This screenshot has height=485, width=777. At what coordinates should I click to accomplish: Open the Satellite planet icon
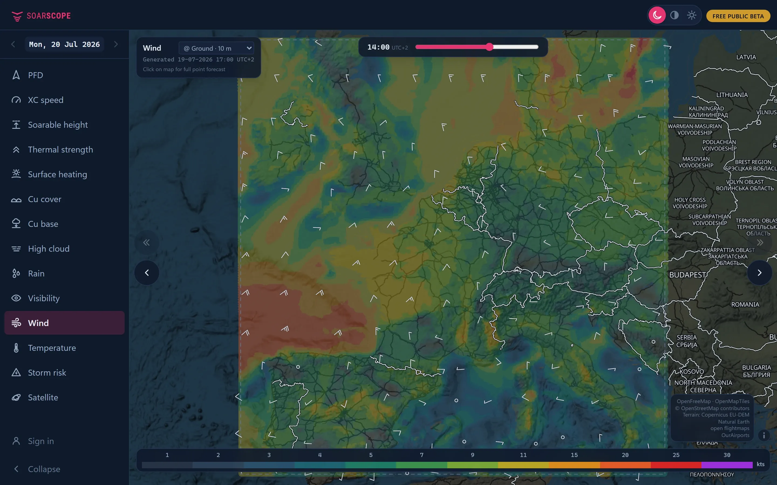[x=16, y=397]
